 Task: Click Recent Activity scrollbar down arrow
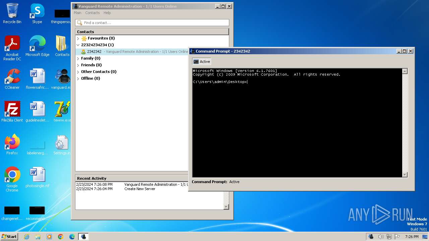click(226, 207)
